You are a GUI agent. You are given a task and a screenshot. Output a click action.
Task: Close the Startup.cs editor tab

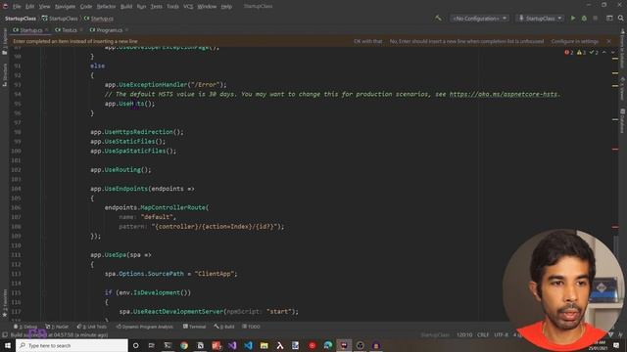click(x=47, y=30)
